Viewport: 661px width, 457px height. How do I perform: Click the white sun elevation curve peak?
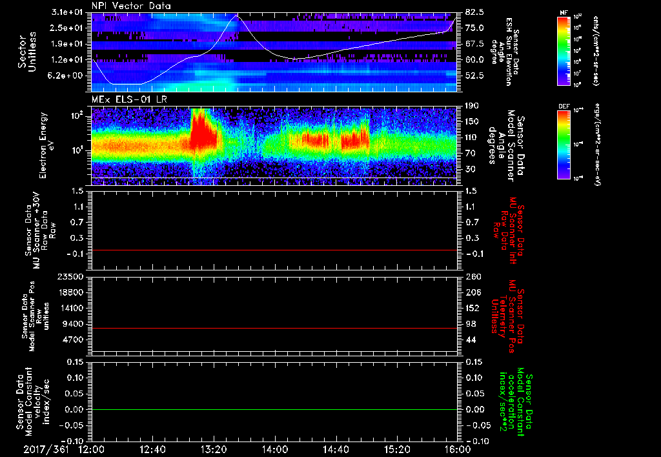tap(236, 16)
